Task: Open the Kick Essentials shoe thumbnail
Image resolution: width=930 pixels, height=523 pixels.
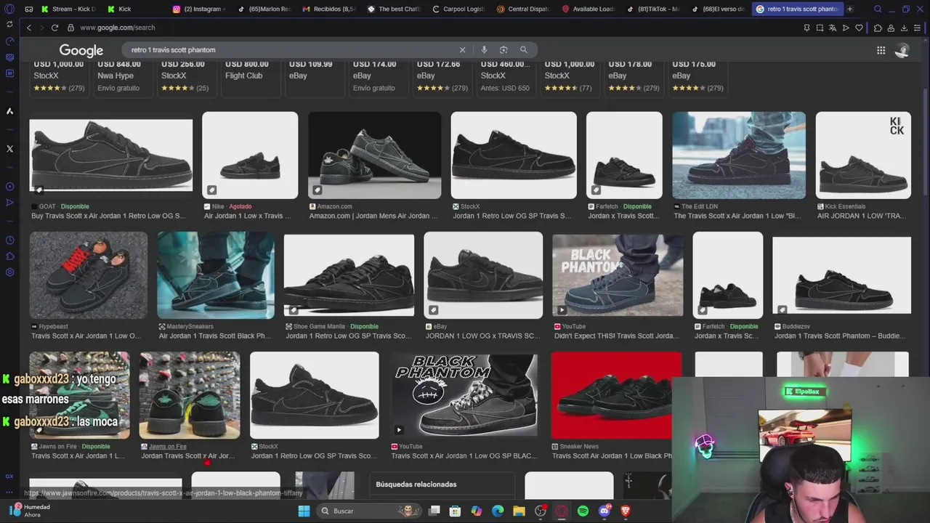Action: click(x=863, y=155)
